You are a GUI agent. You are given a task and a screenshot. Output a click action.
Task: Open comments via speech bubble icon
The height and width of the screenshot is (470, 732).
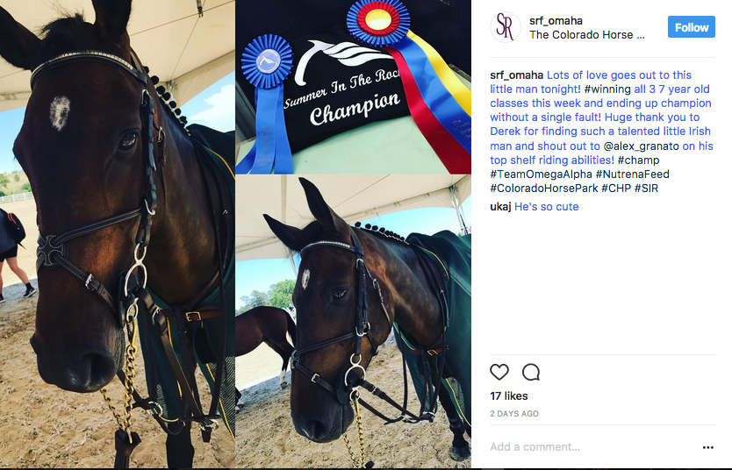[x=531, y=372]
